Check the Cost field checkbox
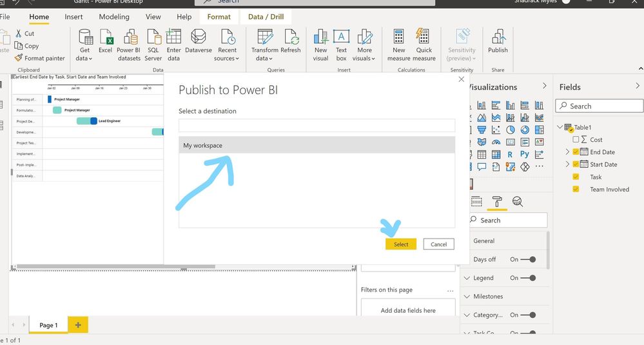The image size is (644, 345). tap(576, 140)
